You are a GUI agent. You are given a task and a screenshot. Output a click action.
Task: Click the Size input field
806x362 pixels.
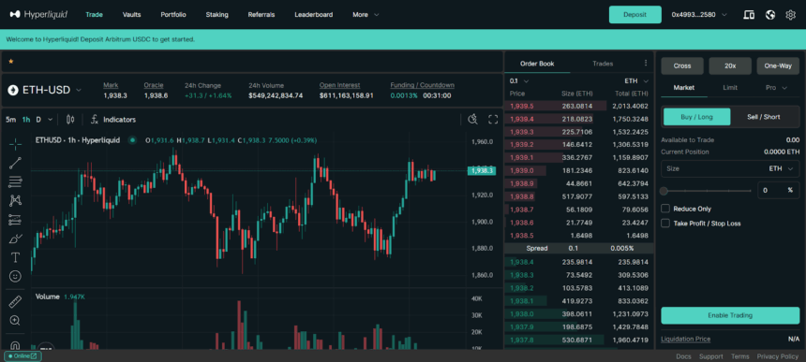730,168
